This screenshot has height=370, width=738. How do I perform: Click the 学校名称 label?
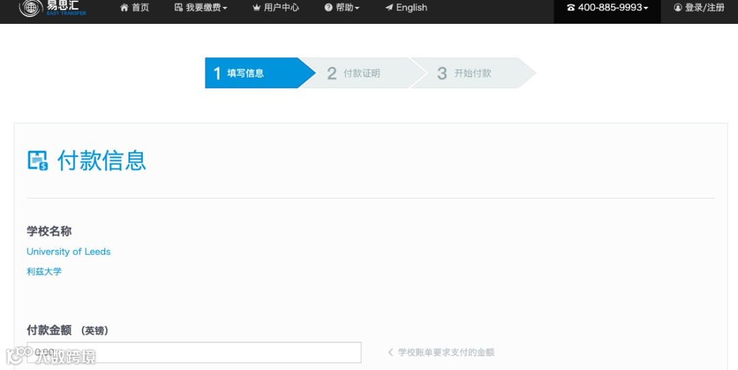pyautogui.click(x=49, y=231)
